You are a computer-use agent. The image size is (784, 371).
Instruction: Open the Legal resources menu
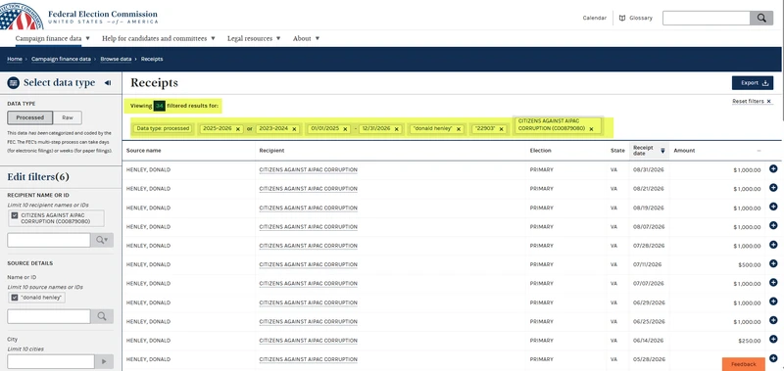click(x=254, y=38)
